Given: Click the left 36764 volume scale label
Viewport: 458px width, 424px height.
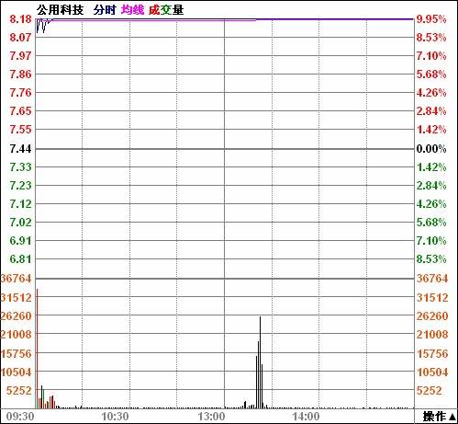Looking at the screenshot, I should [x=16, y=279].
